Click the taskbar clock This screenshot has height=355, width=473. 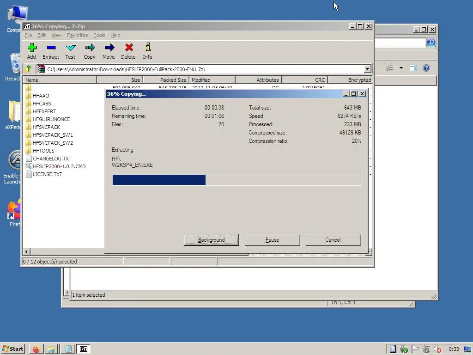coord(454,349)
